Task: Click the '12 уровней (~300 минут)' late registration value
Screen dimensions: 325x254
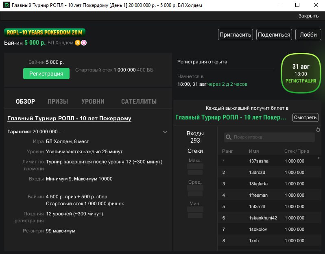Action: 74,214
